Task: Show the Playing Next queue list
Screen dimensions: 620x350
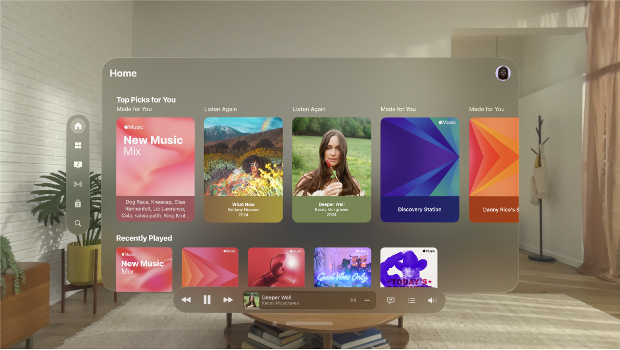Action: (x=412, y=301)
